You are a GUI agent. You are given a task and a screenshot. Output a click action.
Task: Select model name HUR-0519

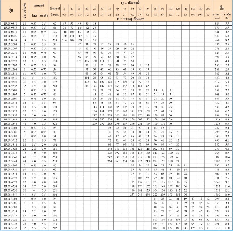tap(11, 32)
